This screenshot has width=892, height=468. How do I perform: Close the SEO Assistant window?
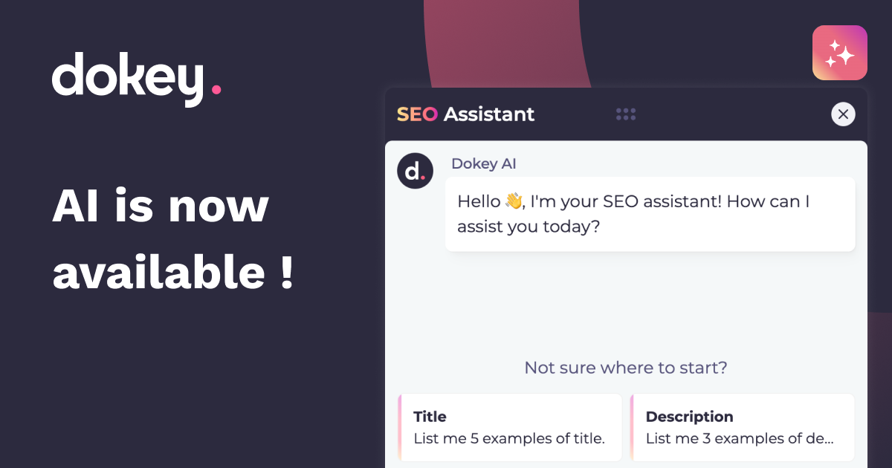pyautogui.click(x=843, y=114)
